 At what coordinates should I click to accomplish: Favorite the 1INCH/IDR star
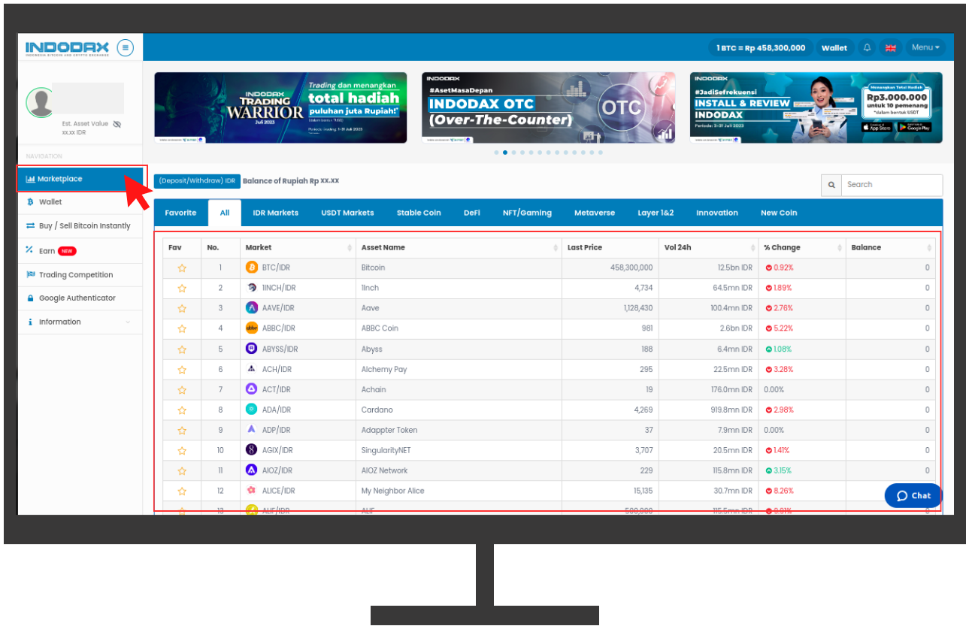click(182, 288)
